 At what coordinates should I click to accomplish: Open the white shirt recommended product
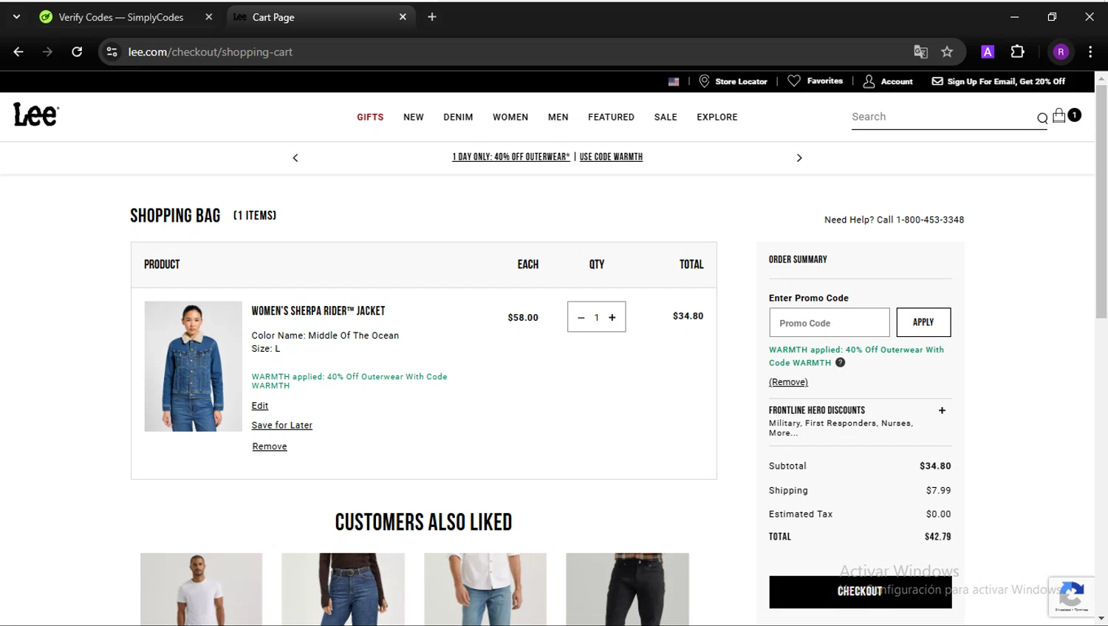[485, 589]
